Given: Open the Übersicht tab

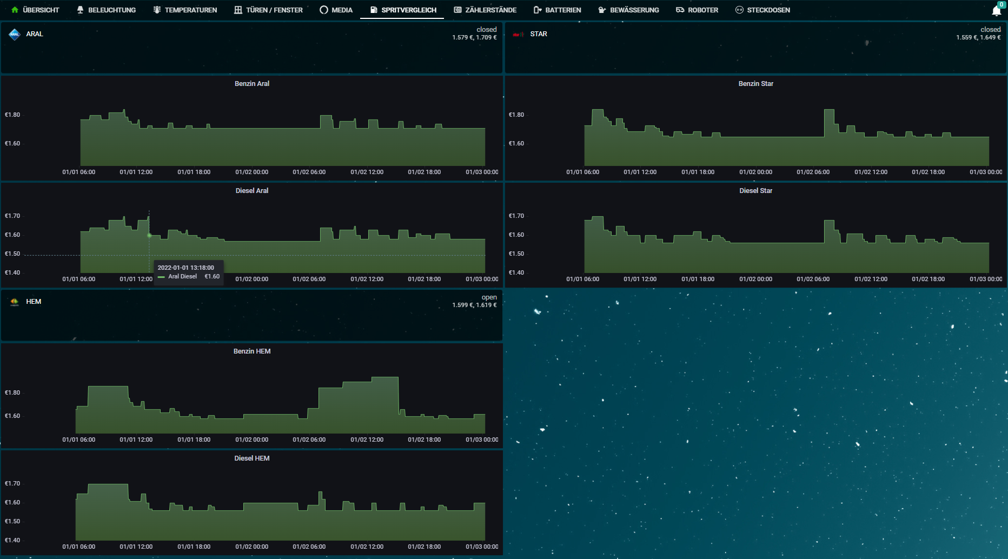Looking at the screenshot, I should tap(35, 10).
